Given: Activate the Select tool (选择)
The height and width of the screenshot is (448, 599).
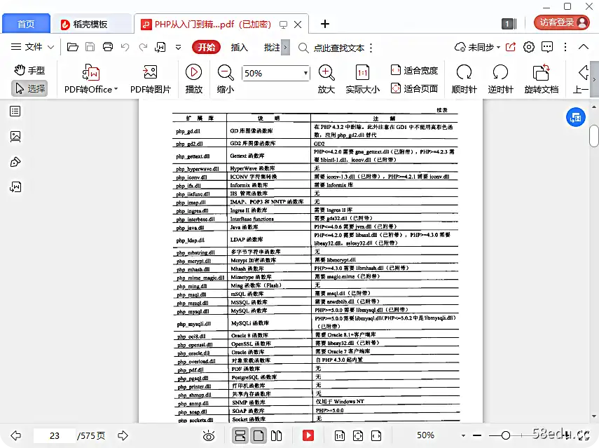Looking at the screenshot, I should (x=30, y=88).
